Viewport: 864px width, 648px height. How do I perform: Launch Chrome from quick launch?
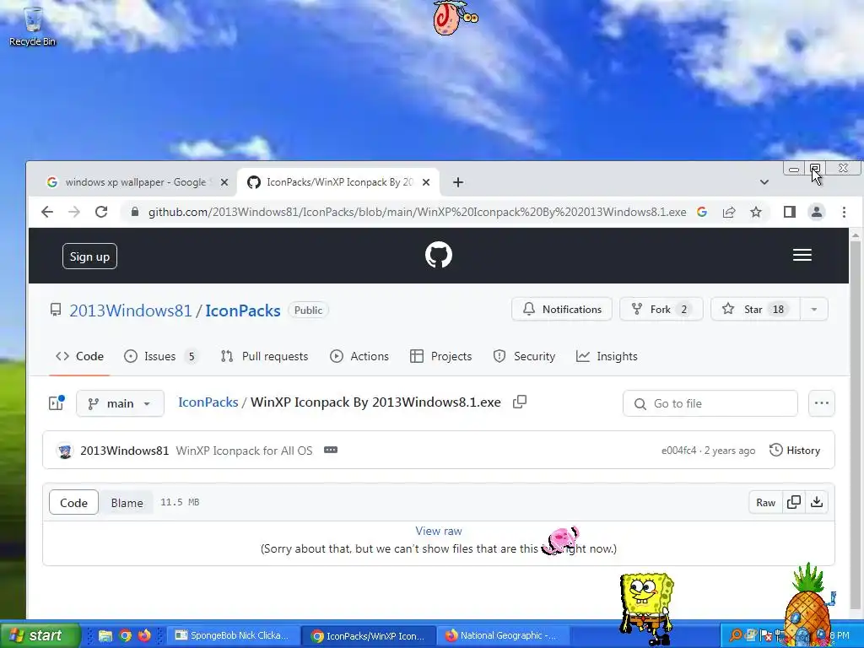coord(125,636)
